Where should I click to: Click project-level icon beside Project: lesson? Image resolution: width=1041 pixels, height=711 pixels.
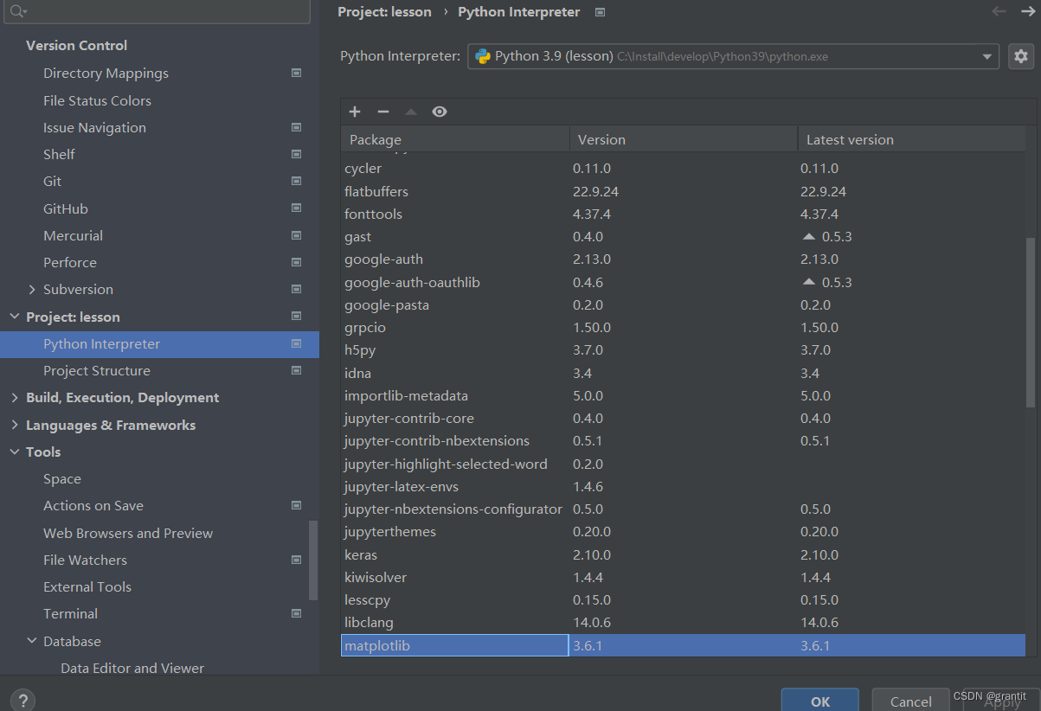click(x=297, y=317)
